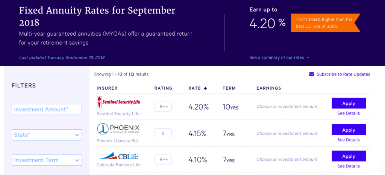This screenshot has width=385, height=175.
Task: Click Colorado Bankers Life's B++ rating badge
Action: pos(163,160)
